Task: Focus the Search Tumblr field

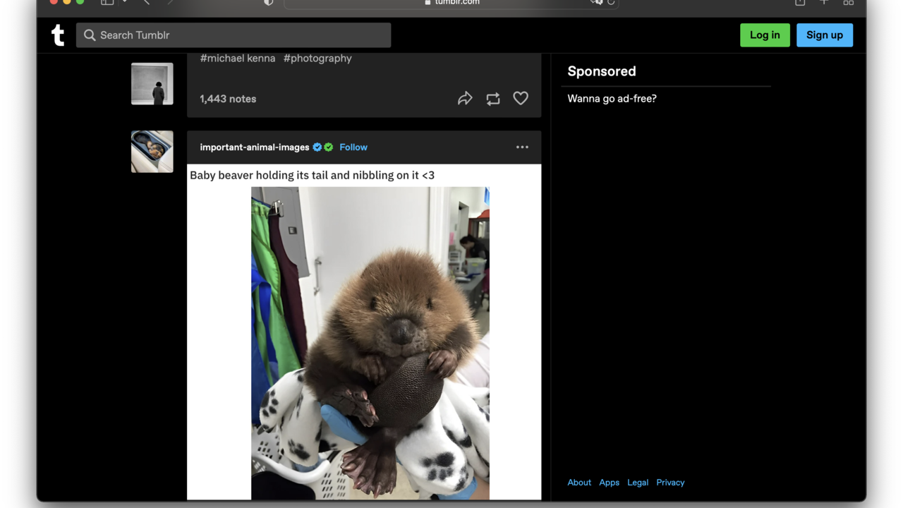Action: tap(240, 35)
